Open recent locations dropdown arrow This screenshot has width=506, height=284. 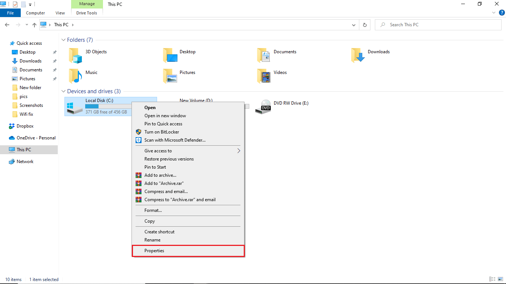pos(27,25)
